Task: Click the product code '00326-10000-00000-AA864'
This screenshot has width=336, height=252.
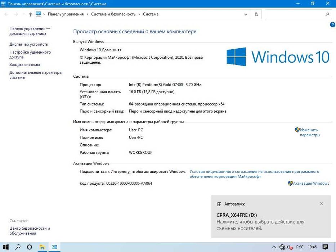Action: coord(129,184)
